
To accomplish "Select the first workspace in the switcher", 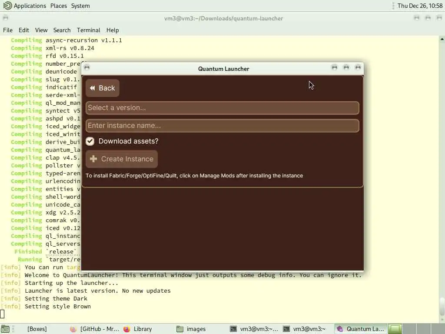I will click(395, 329).
